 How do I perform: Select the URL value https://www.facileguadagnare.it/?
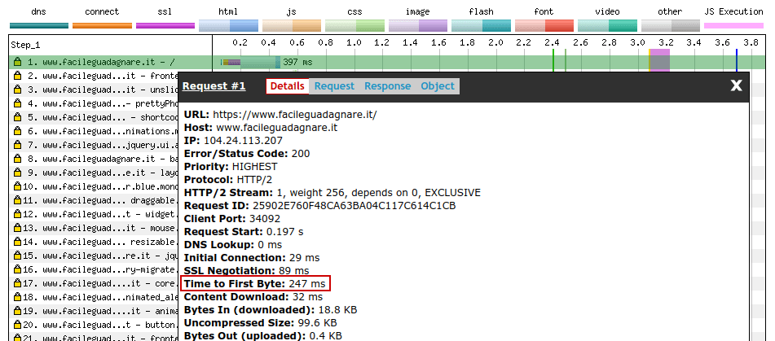(x=295, y=115)
